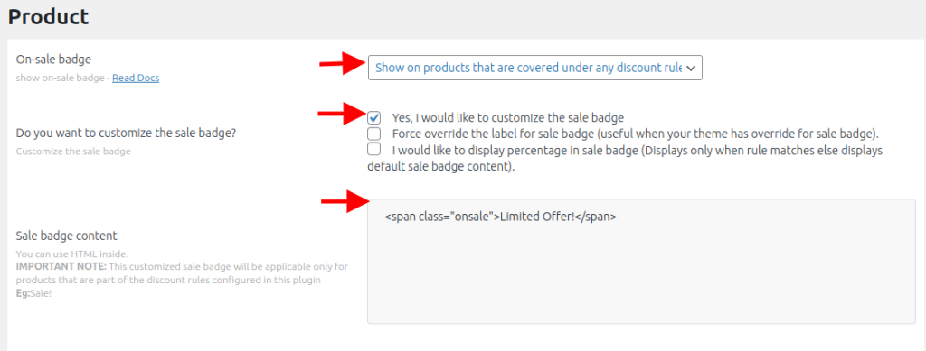Image resolution: width=926 pixels, height=351 pixels.
Task: Enable Force override the label checkbox
Action: [373, 134]
